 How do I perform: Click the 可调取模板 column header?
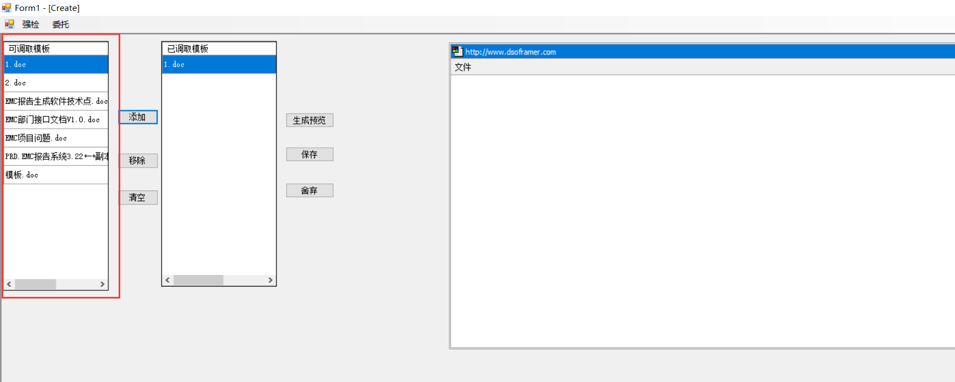click(x=56, y=49)
